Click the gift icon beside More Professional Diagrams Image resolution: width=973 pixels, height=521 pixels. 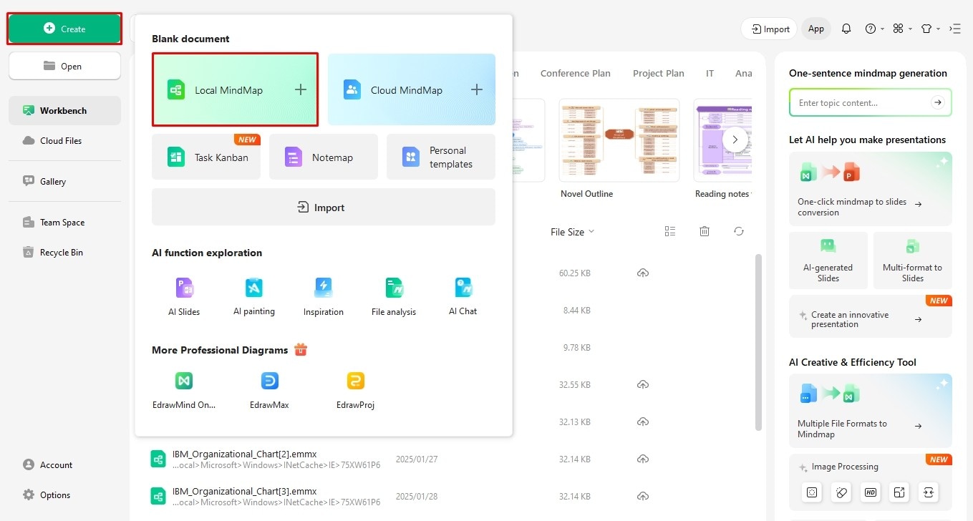point(301,349)
